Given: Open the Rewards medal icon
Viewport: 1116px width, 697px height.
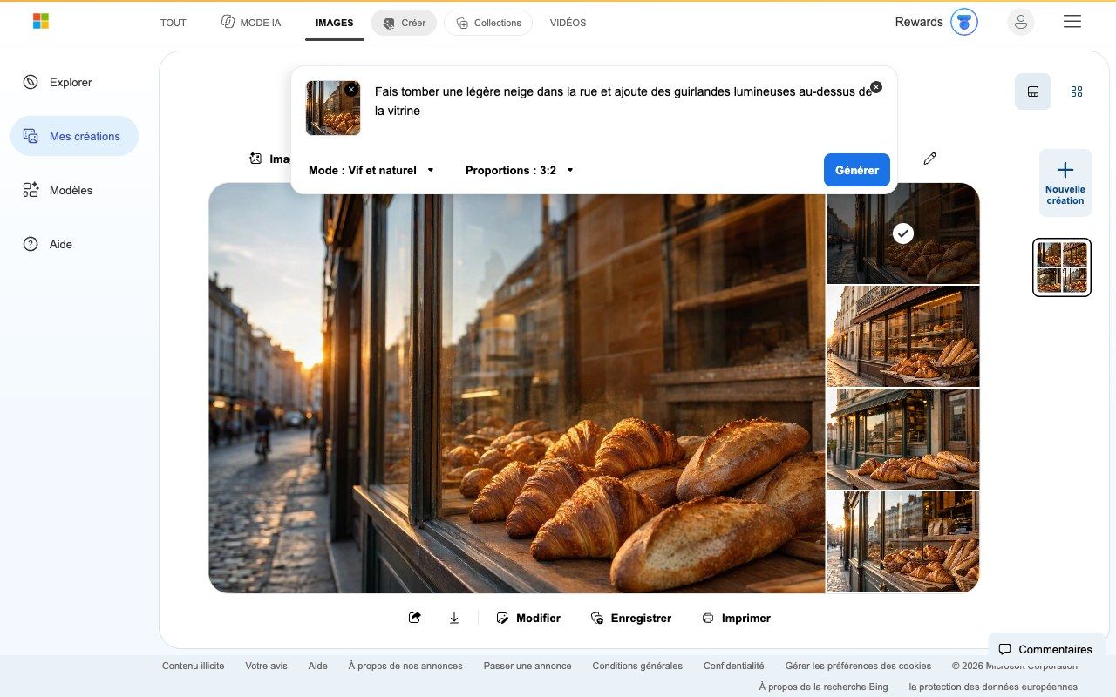Looking at the screenshot, I should (964, 22).
